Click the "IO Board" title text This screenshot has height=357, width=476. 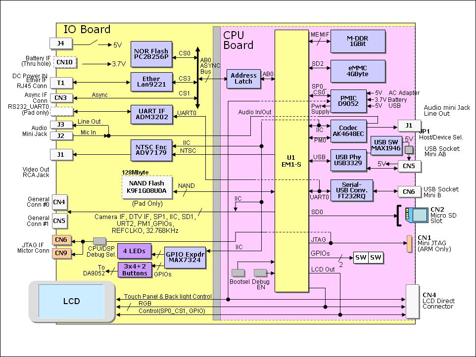87,30
